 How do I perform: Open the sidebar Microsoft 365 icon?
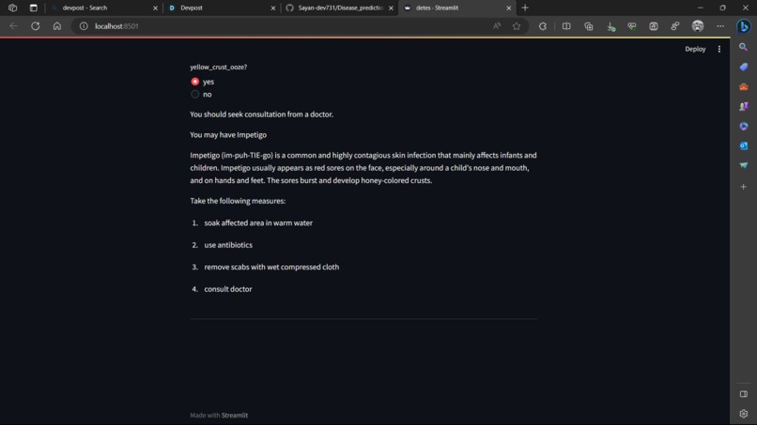coord(744,126)
